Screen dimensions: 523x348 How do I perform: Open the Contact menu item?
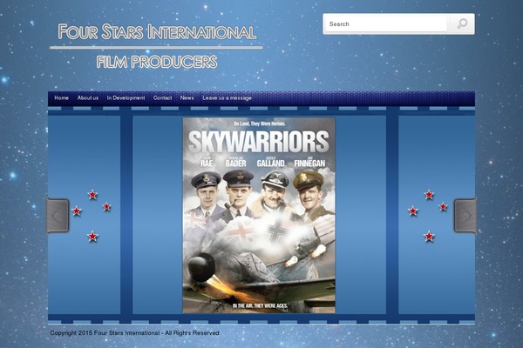(x=162, y=98)
